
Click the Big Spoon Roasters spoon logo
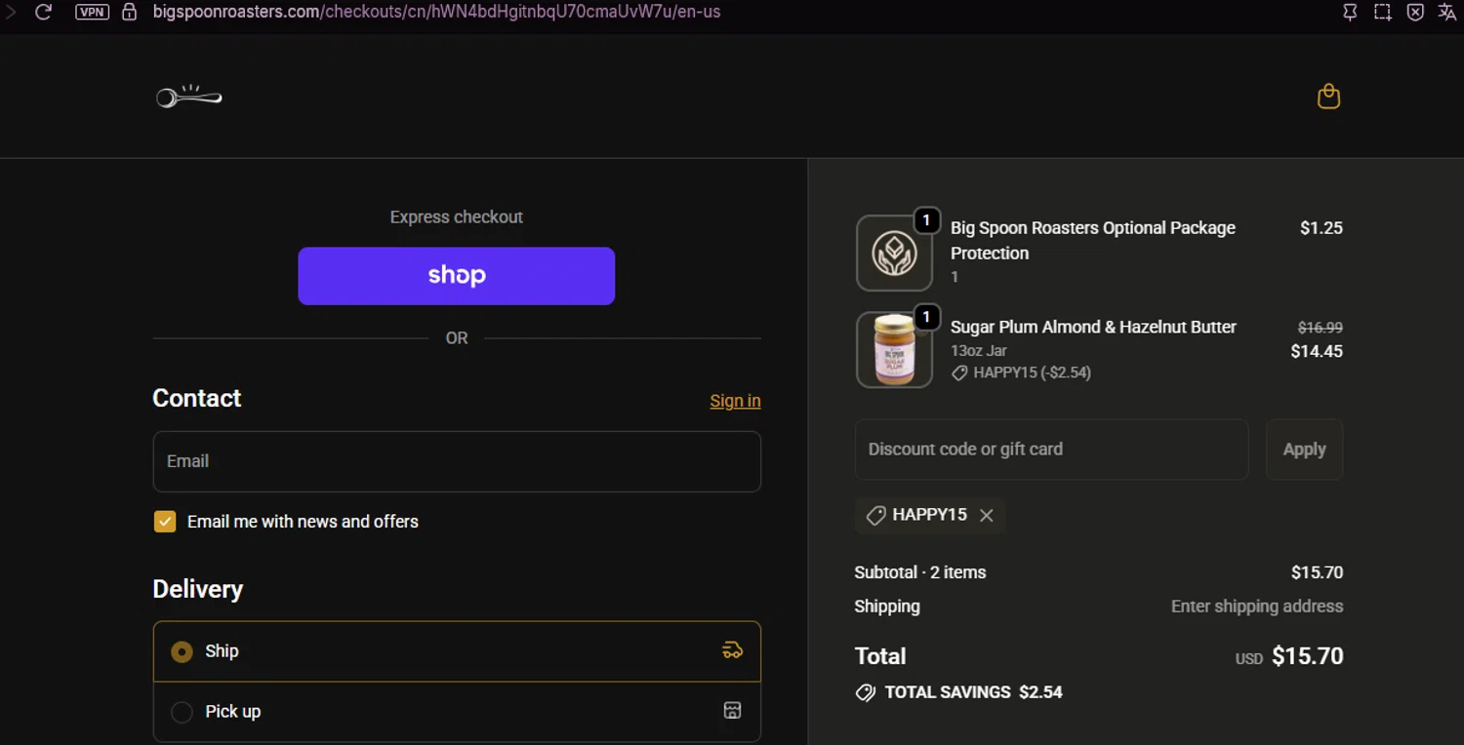tap(189, 96)
